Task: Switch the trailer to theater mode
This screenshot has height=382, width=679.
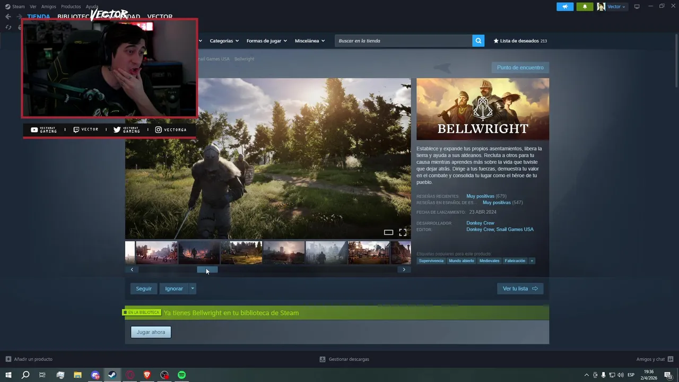Action: [388, 232]
